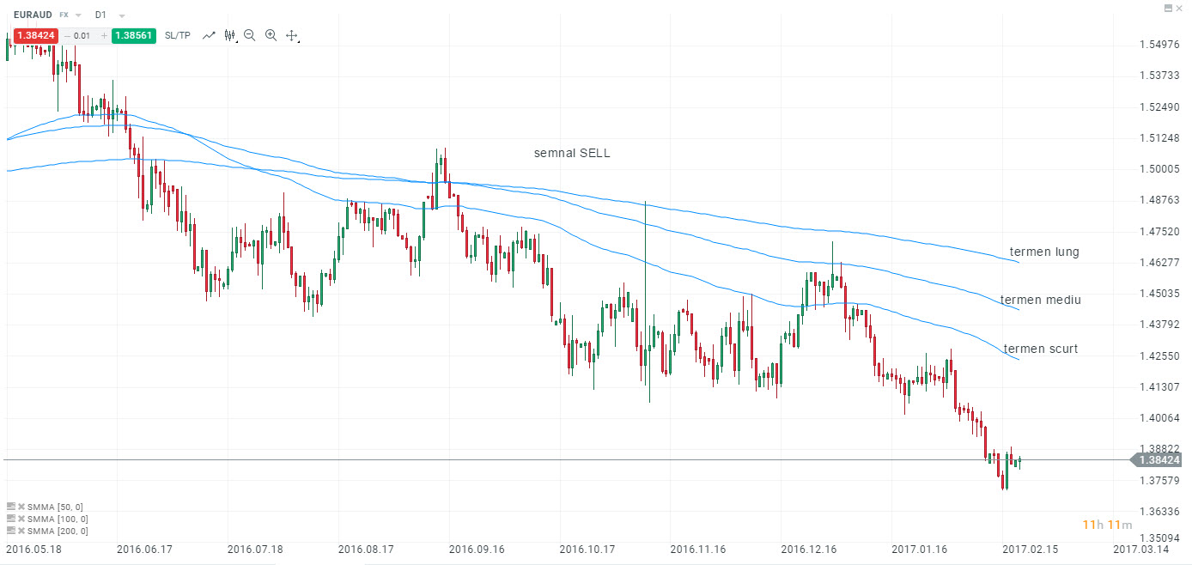Click the EURAUD symbol name

pos(33,15)
